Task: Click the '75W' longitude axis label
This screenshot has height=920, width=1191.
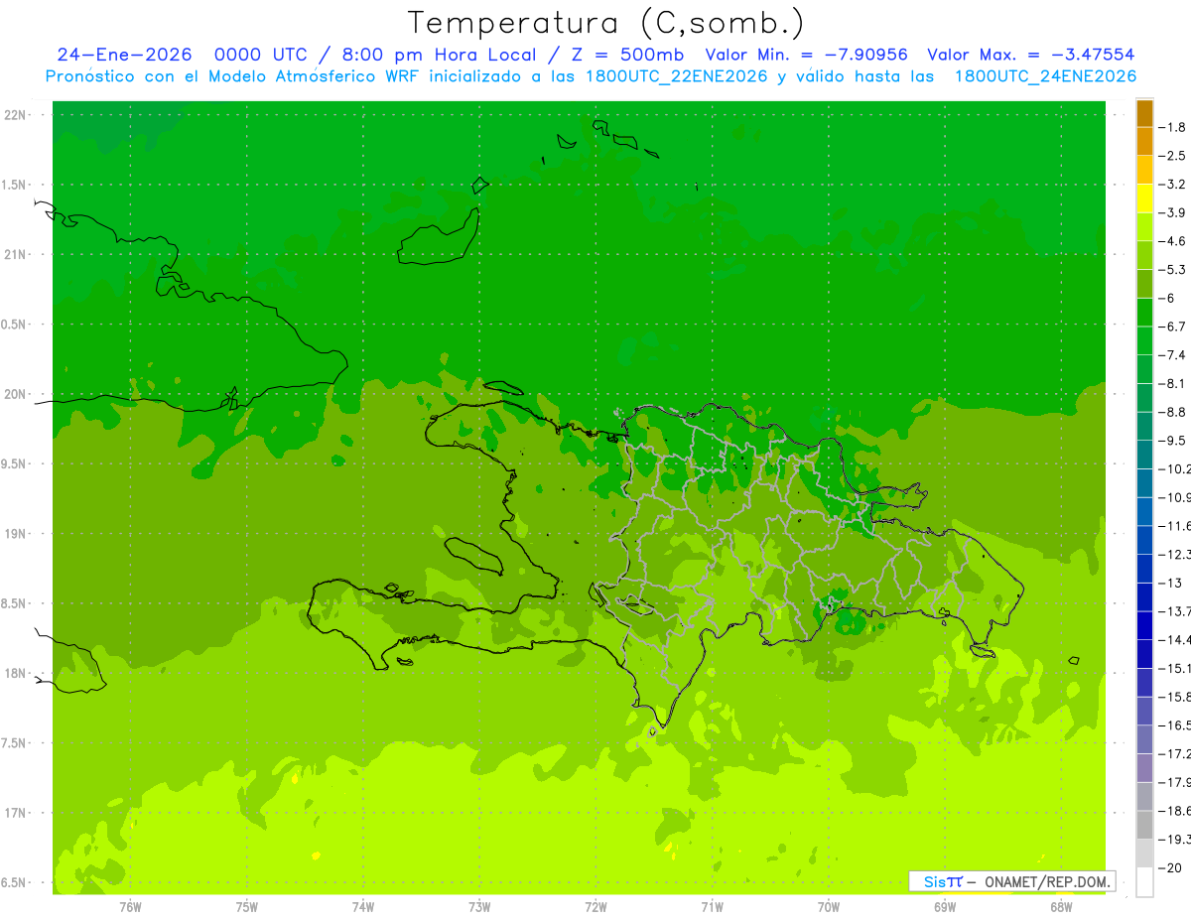Action: click(247, 906)
